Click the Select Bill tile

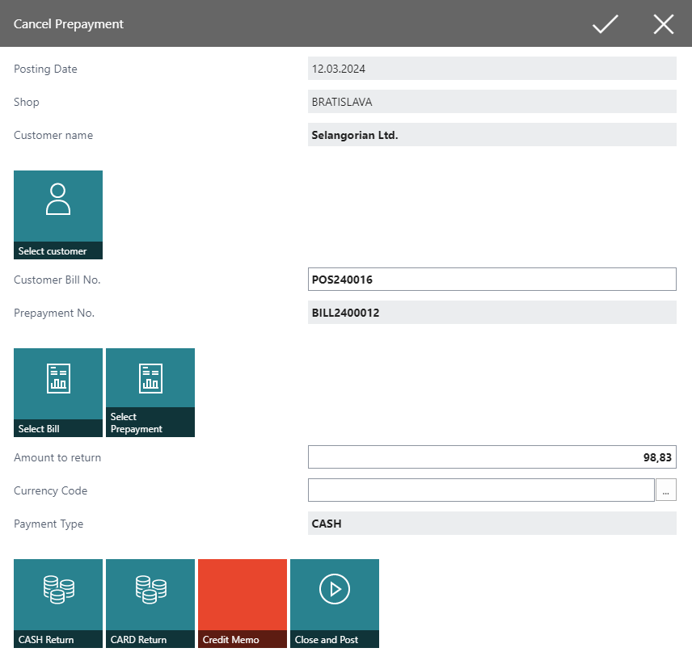pyautogui.click(x=58, y=393)
